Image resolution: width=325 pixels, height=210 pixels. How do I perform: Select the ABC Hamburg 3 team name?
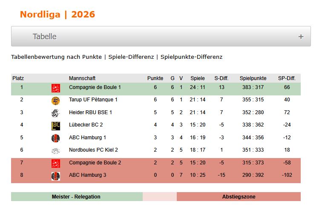pos(87,175)
